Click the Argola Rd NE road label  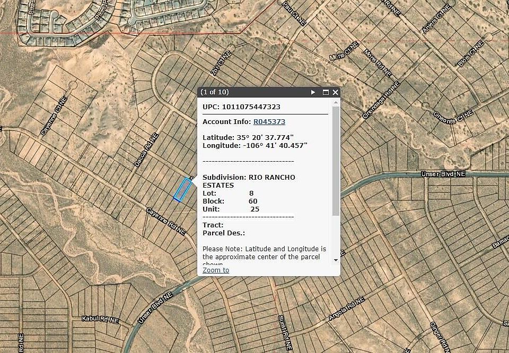click(x=346, y=309)
